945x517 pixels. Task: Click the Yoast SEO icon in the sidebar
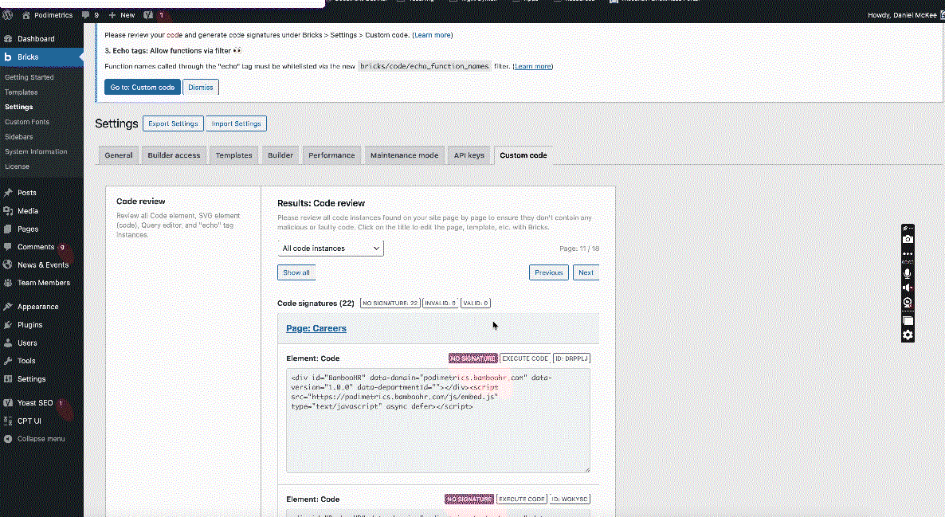(8, 402)
